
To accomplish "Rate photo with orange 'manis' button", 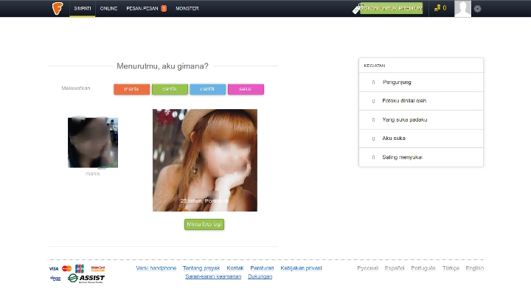I will (x=131, y=89).
